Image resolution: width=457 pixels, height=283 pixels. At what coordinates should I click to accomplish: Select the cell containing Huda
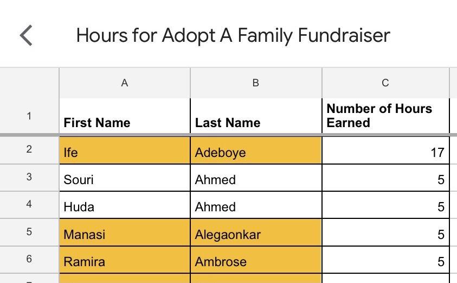124,205
